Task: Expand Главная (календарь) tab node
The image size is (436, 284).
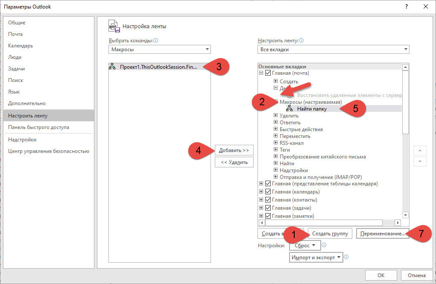Action: 261,192
